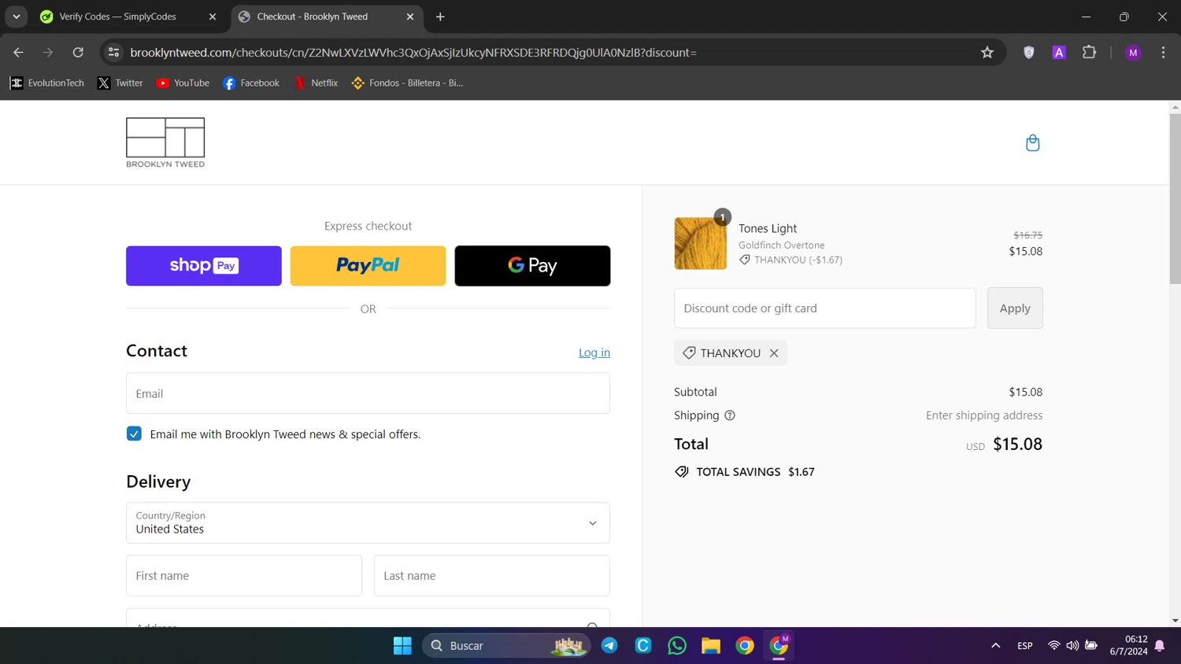Click the active Chrome profile taskbar icon

tap(779, 646)
